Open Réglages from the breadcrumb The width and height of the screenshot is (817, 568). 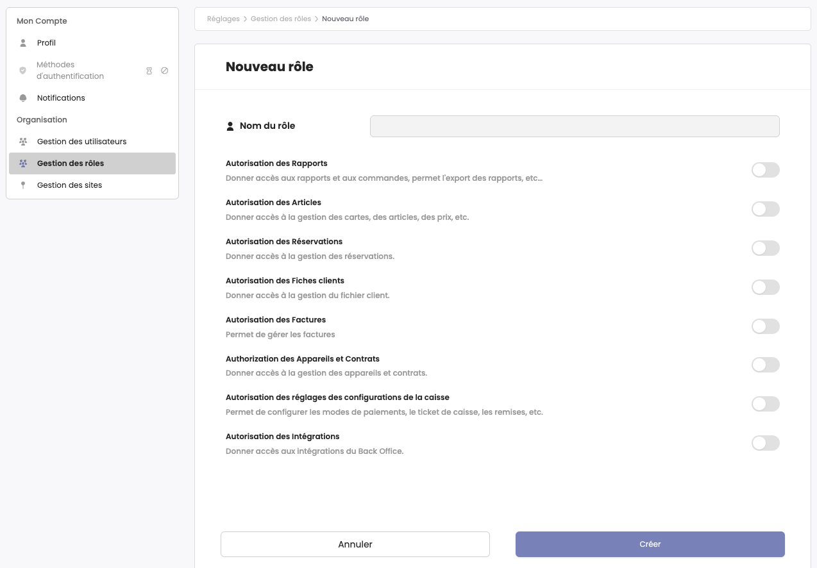click(x=223, y=19)
